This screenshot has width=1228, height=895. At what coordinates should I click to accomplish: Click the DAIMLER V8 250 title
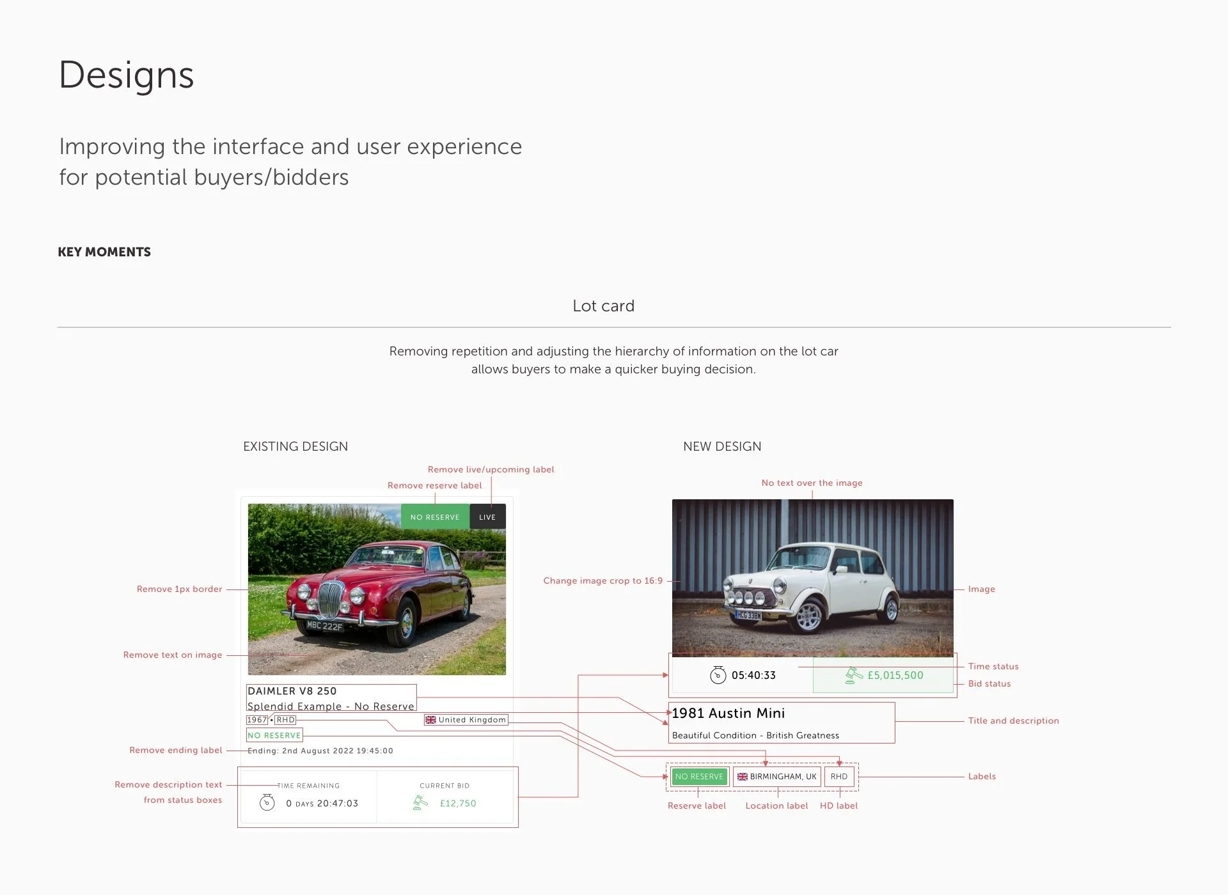pos(292,691)
